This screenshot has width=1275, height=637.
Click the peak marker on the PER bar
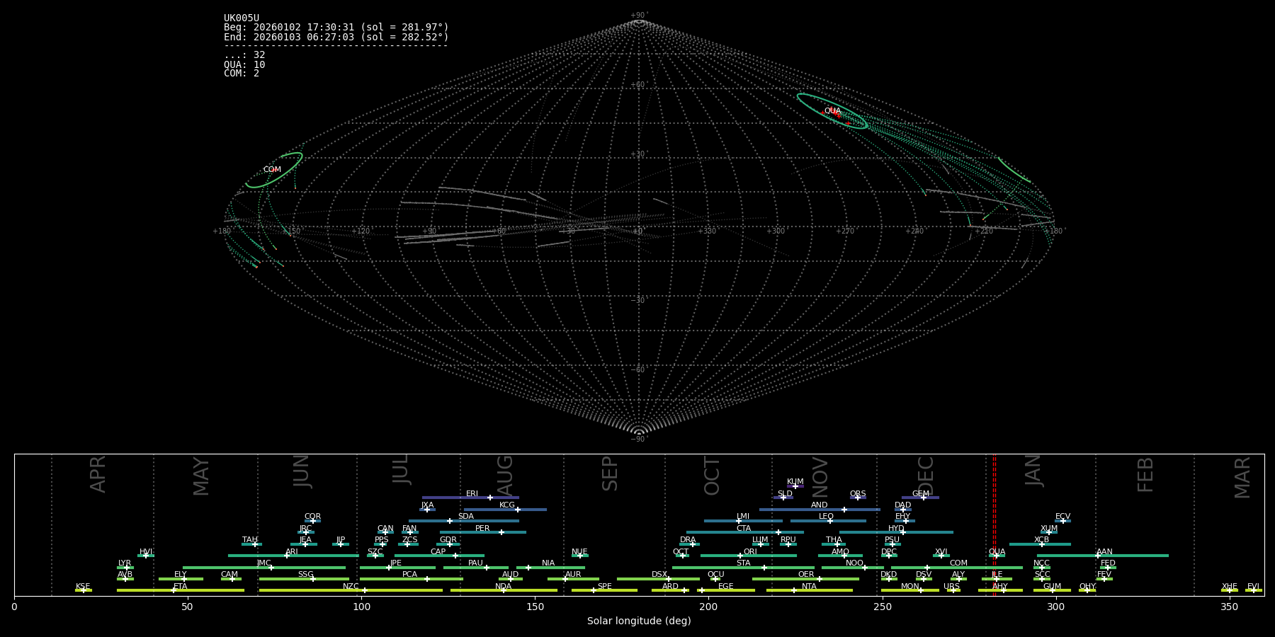click(x=501, y=532)
